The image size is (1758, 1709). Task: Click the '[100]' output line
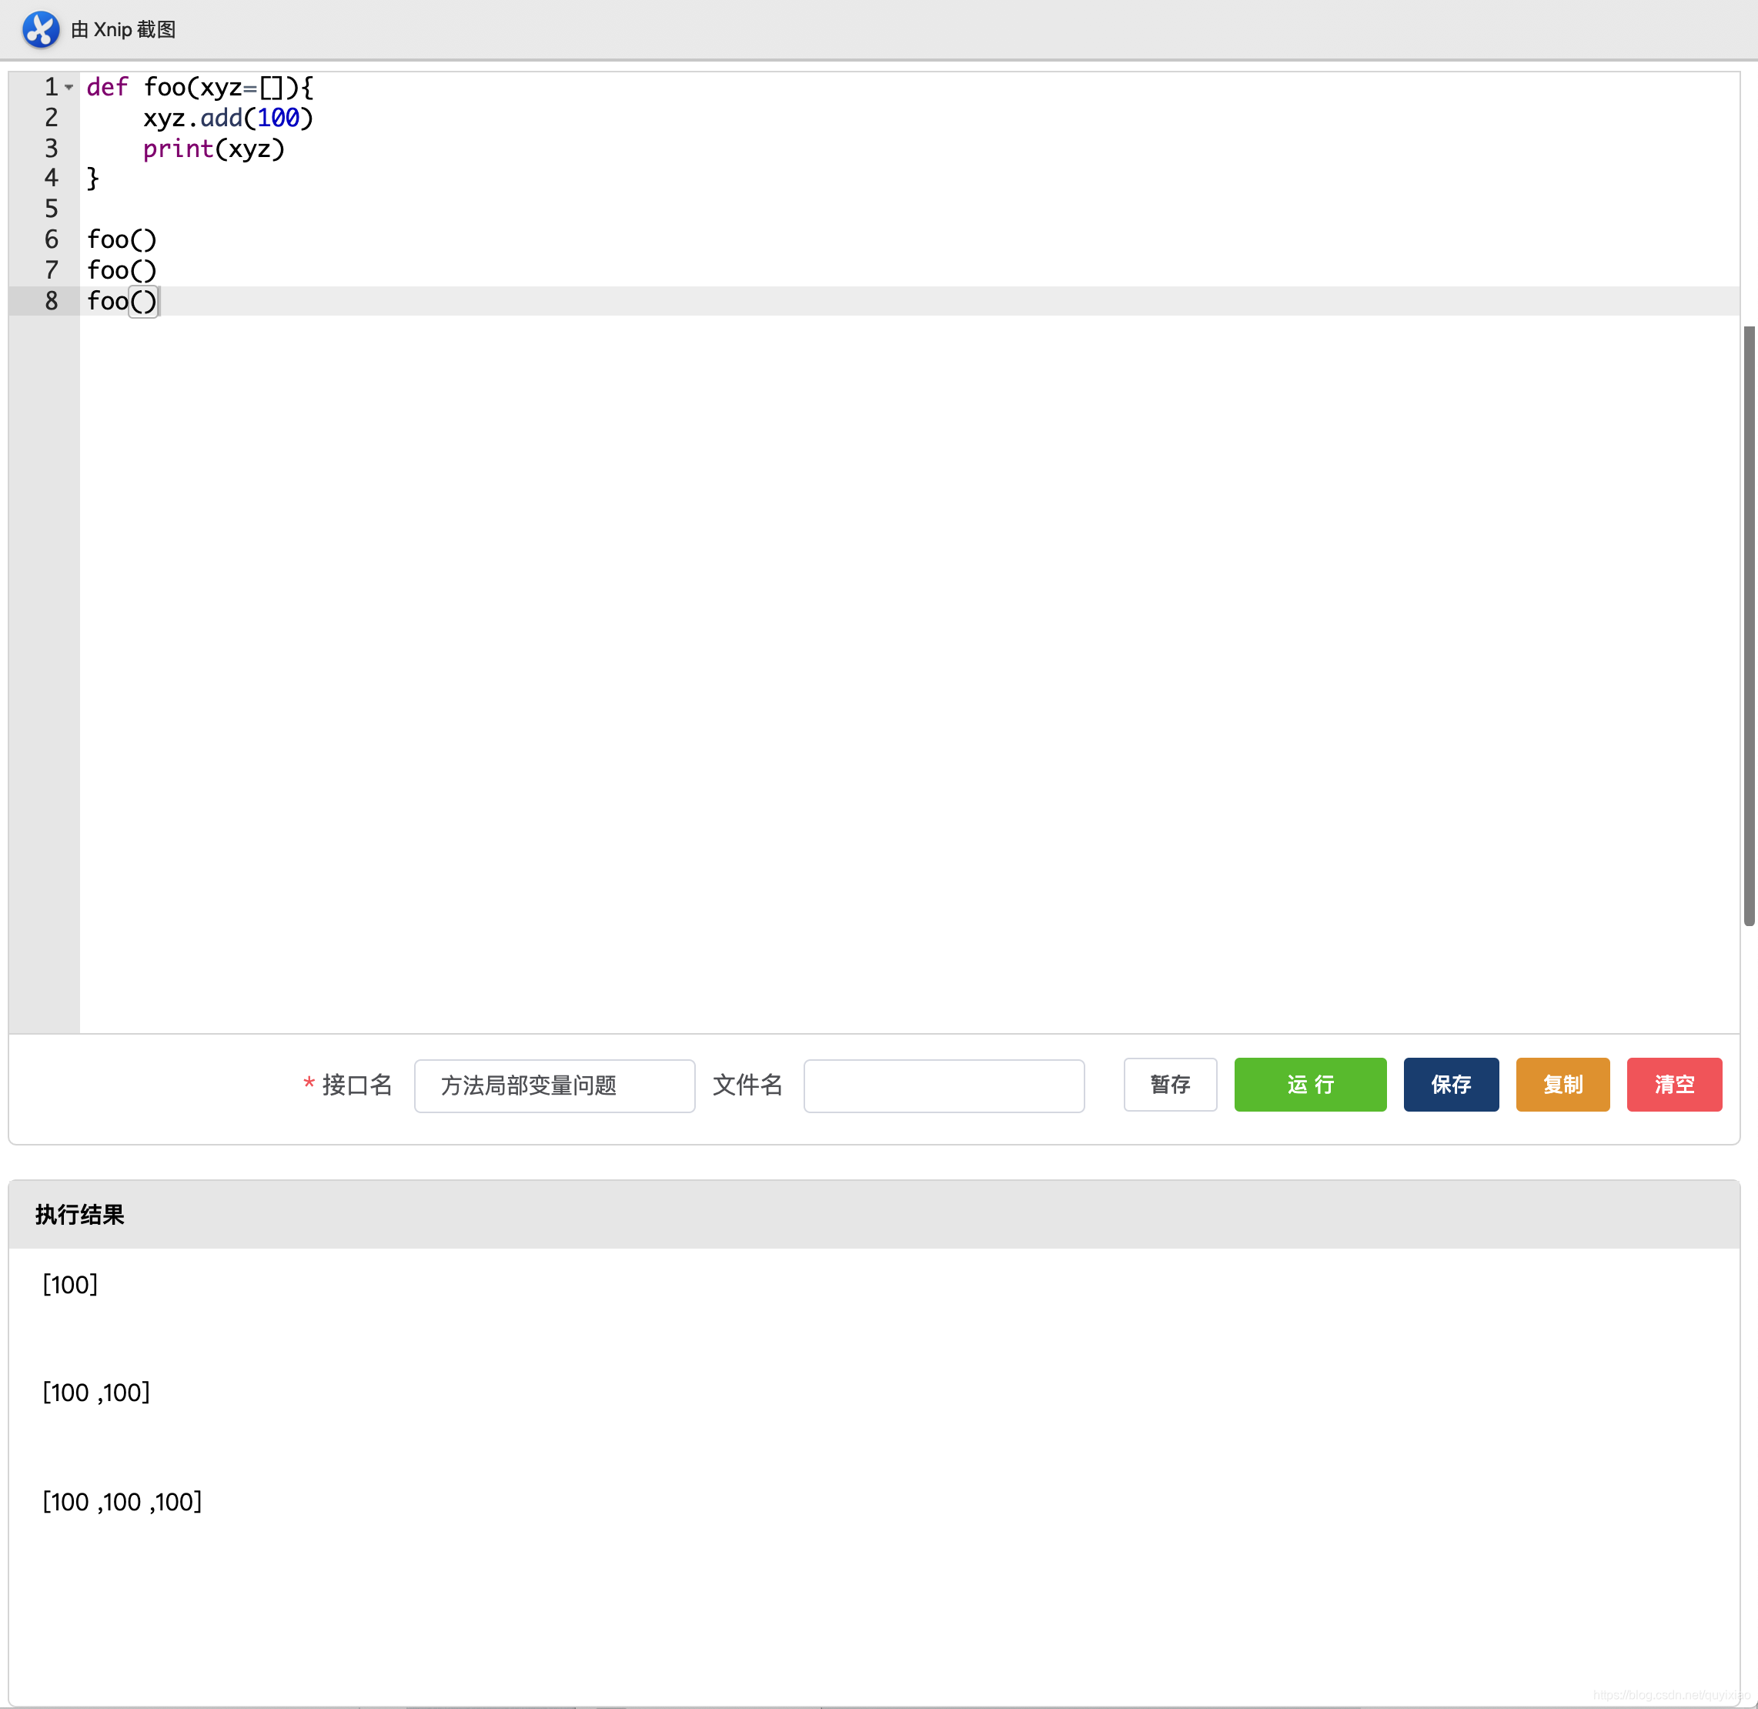70,1284
